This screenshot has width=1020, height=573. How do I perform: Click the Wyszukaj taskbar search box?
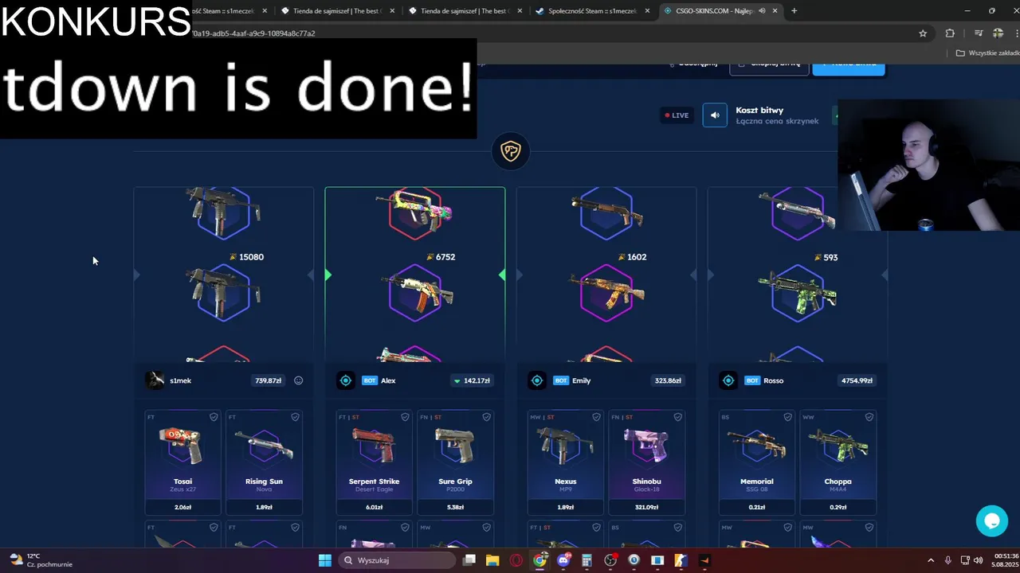398,560
